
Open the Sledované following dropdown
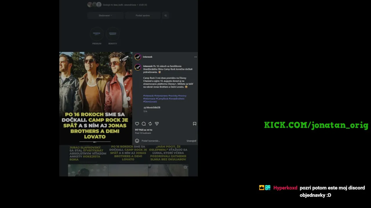tap(105, 15)
